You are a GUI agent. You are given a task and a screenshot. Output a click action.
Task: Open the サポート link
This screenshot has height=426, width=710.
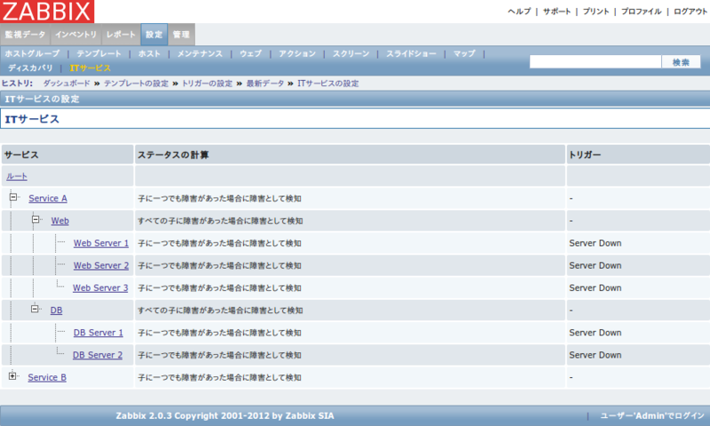pos(557,12)
